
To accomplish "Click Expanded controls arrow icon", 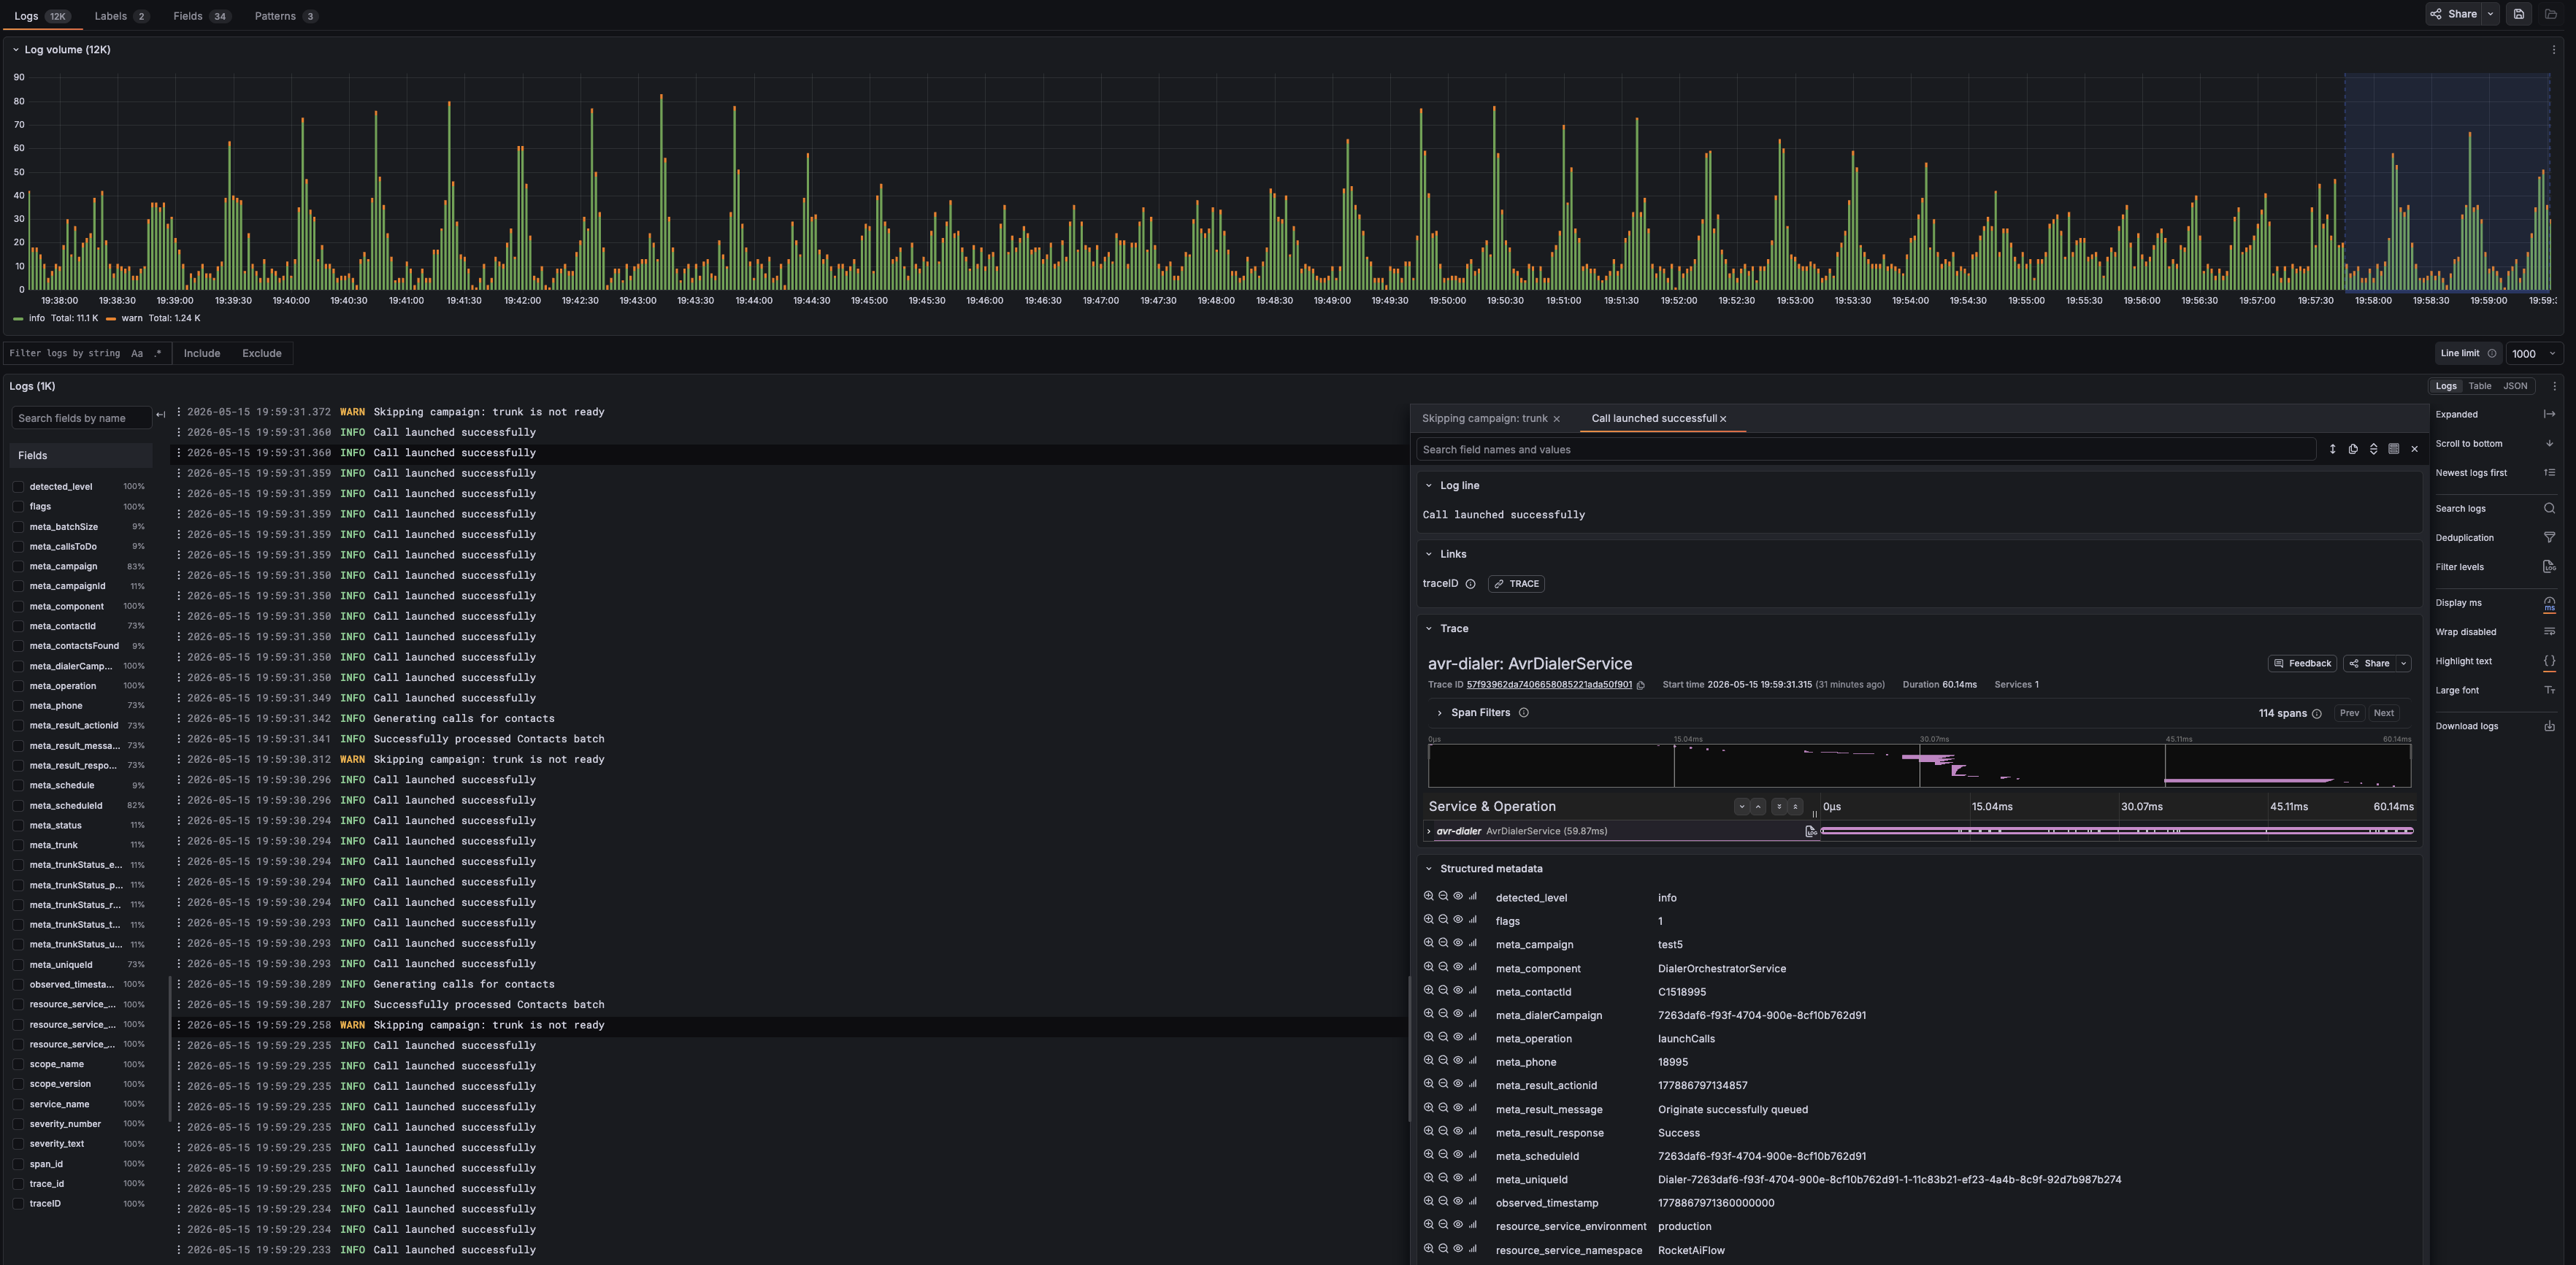I will [x=2549, y=414].
